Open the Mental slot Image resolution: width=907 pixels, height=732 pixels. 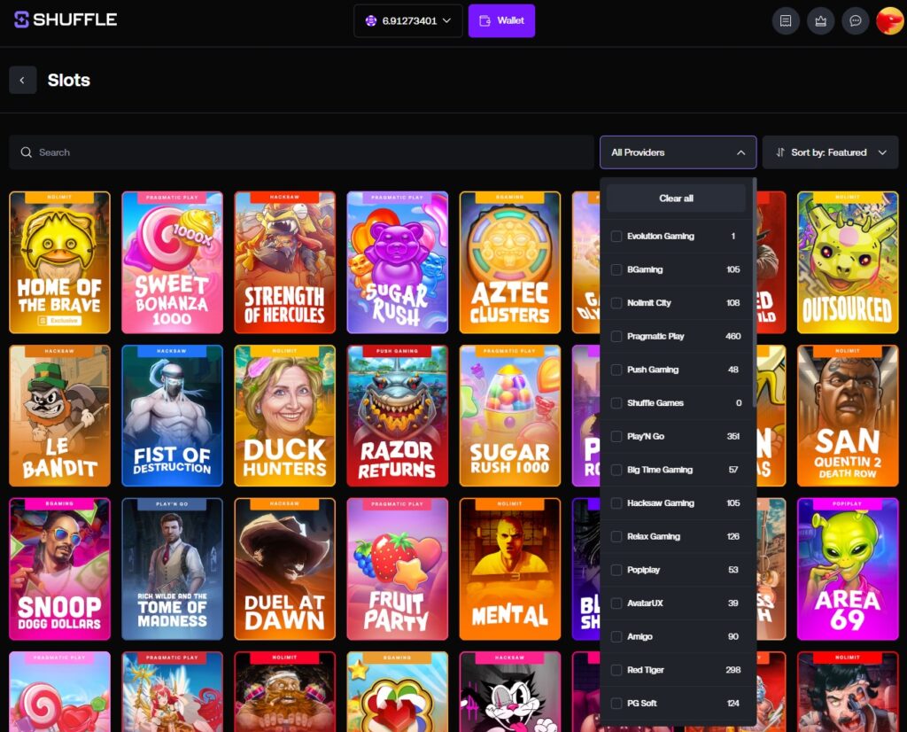pyautogui.click(x=509, y=570)
